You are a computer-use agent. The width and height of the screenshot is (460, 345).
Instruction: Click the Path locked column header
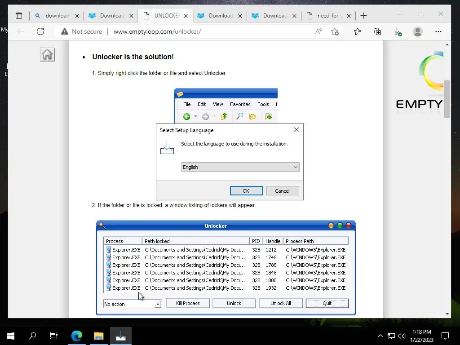[196, 241]
